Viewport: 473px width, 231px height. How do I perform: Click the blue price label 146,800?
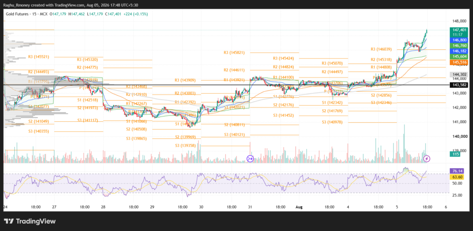[x=459, y=40]
